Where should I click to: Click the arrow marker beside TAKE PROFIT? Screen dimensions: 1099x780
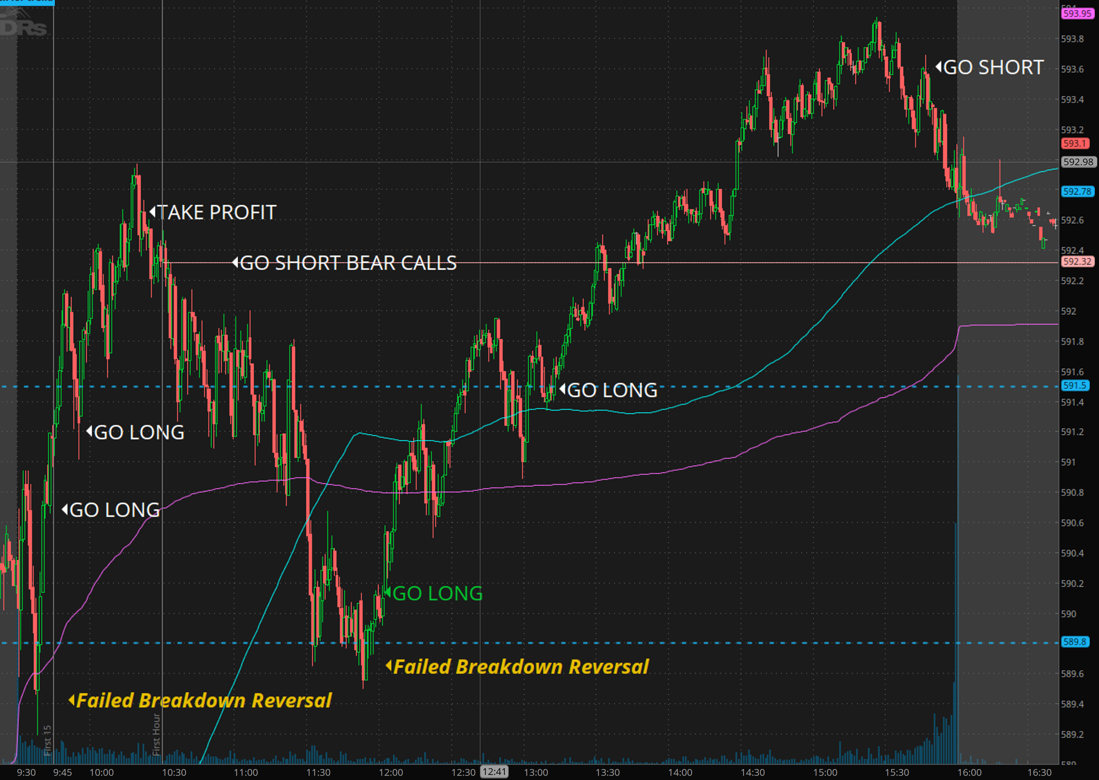coord(152,211)
